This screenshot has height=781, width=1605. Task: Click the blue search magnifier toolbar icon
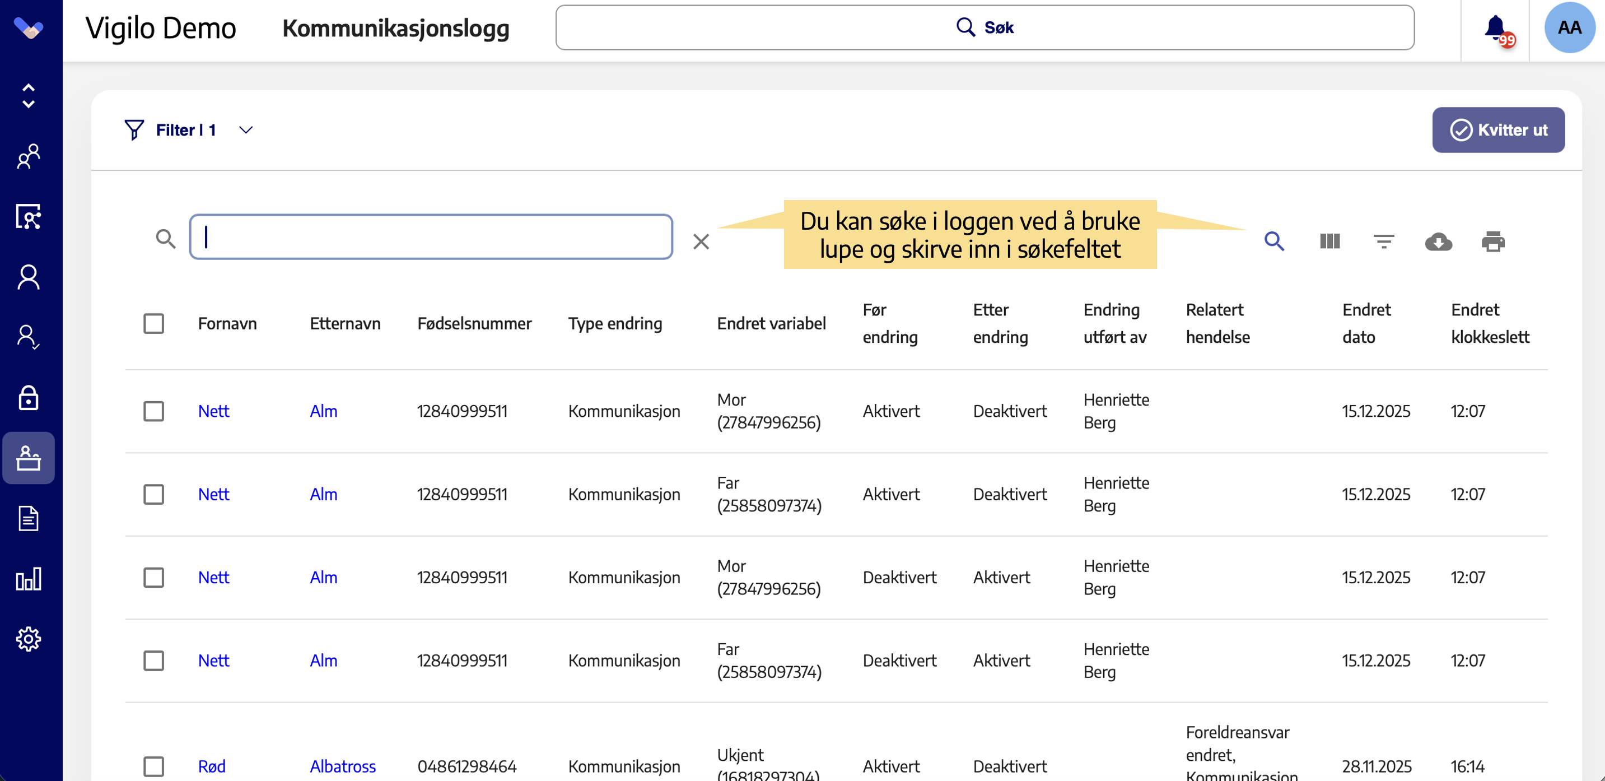point(1274,241)
